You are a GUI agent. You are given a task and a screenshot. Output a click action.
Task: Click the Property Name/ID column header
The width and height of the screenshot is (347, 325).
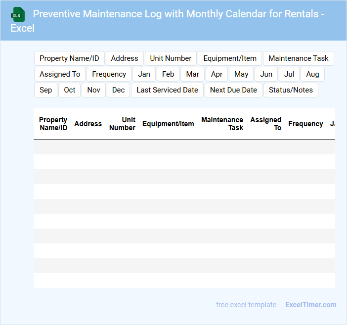pos(53,124)
